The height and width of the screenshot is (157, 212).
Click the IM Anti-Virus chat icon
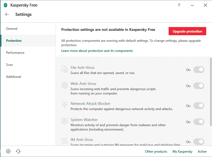pyautogui.click(x=65, y=141)
